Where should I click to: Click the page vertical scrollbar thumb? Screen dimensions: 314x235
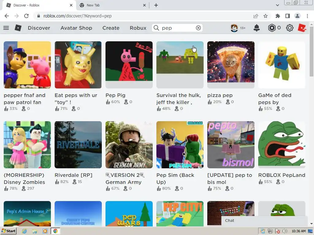(312, 51)
